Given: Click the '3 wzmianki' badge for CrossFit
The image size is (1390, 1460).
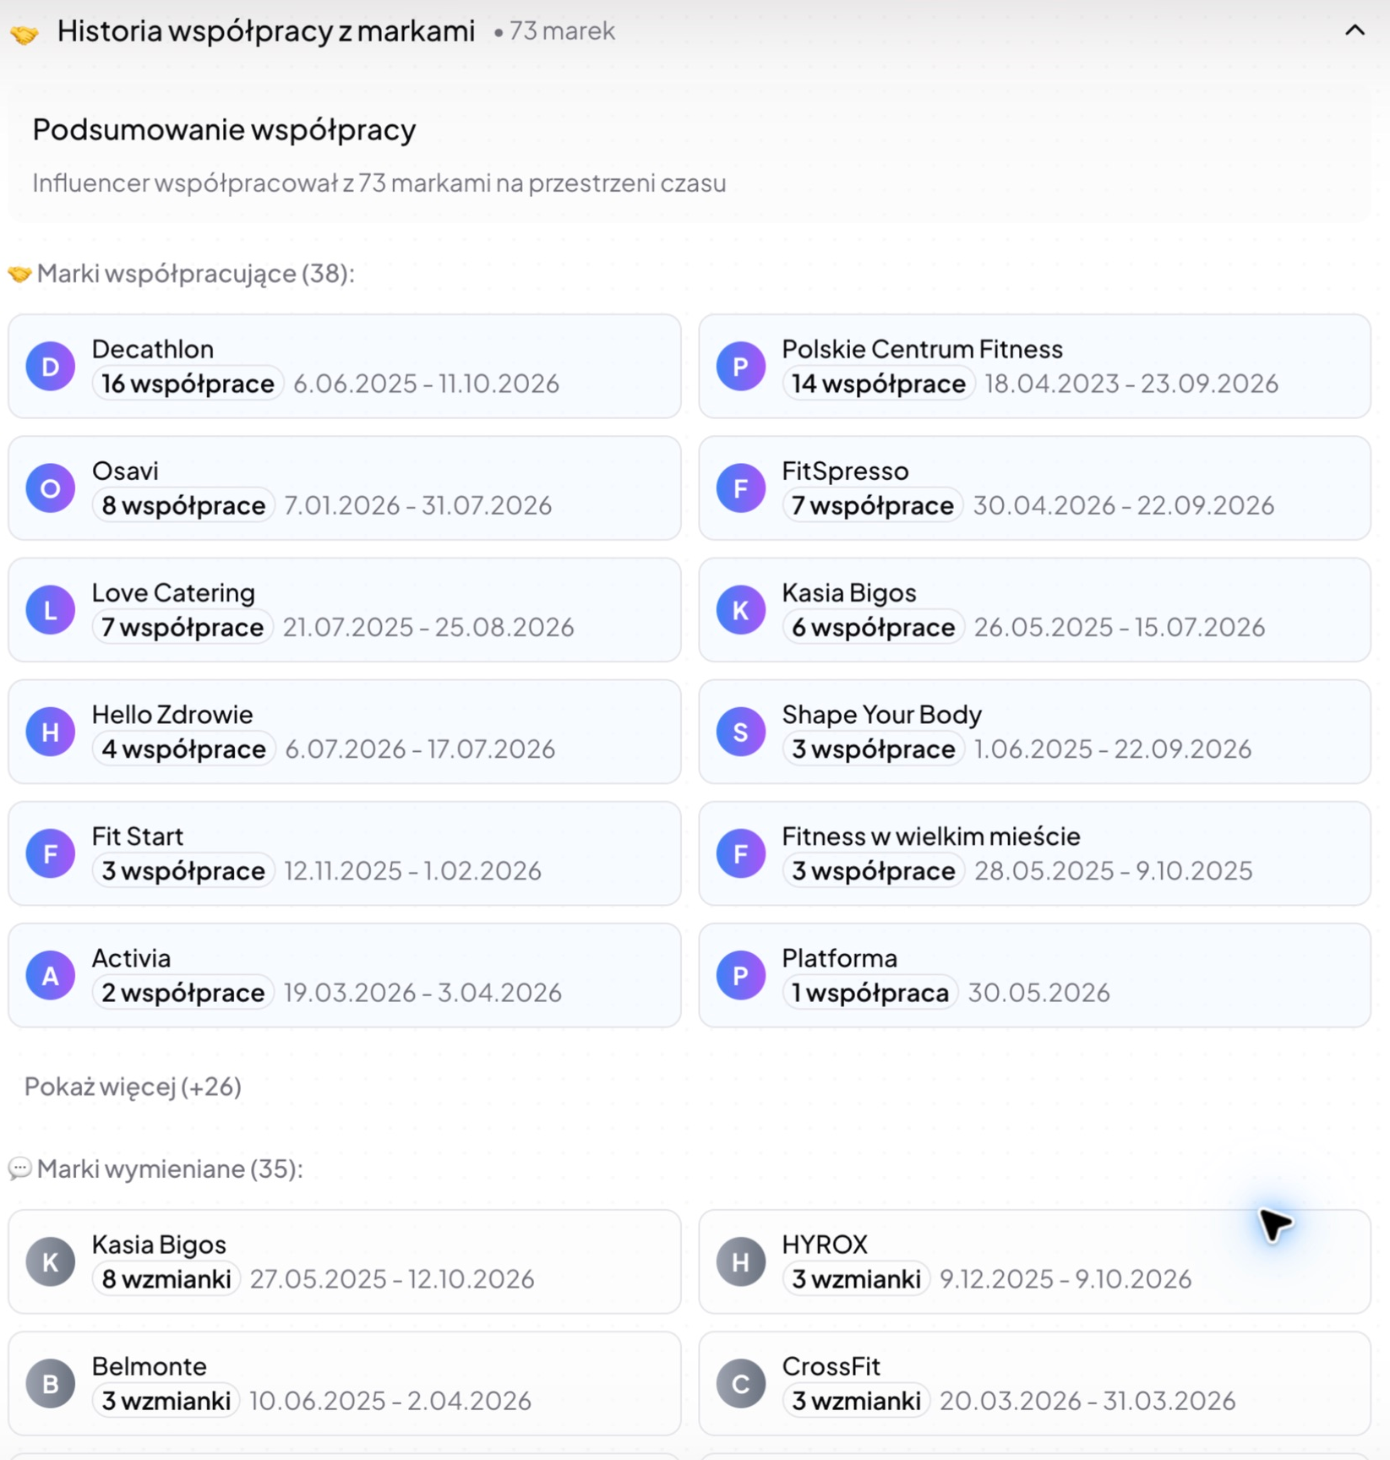Looking at the screenshot, I should pos(856,1400).
